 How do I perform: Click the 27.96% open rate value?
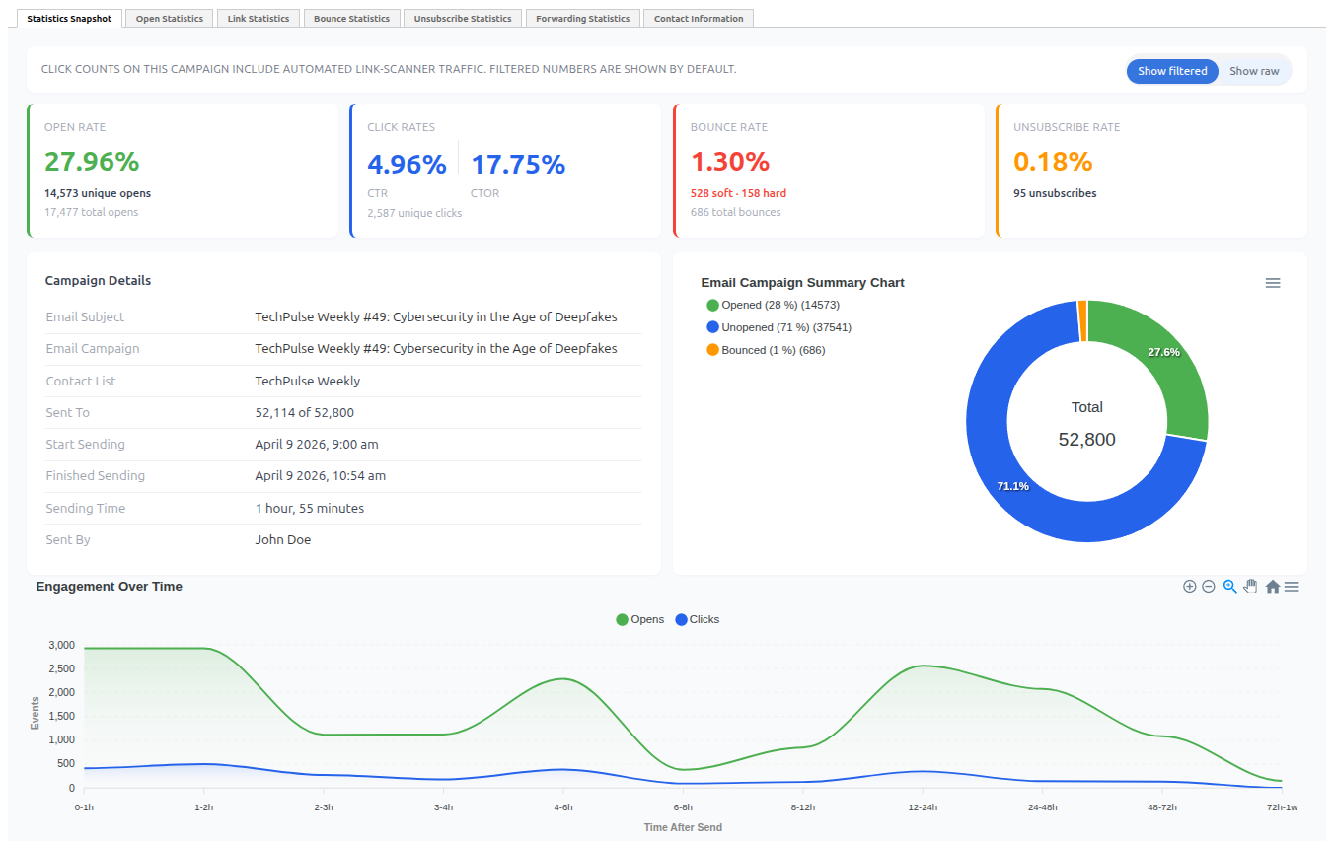(92, 162)
